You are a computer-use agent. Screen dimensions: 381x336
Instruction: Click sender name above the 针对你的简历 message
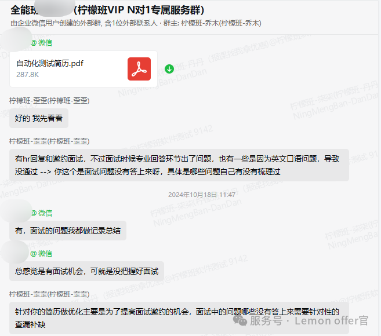point(49,294)
